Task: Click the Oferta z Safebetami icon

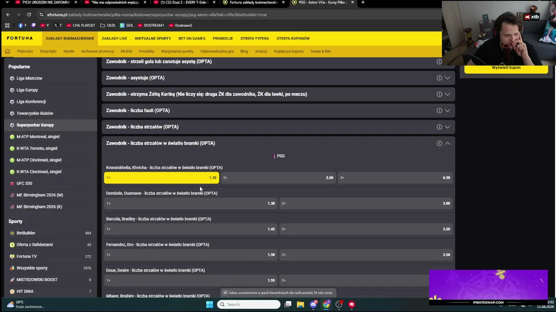Action: [x=12, y=245]
